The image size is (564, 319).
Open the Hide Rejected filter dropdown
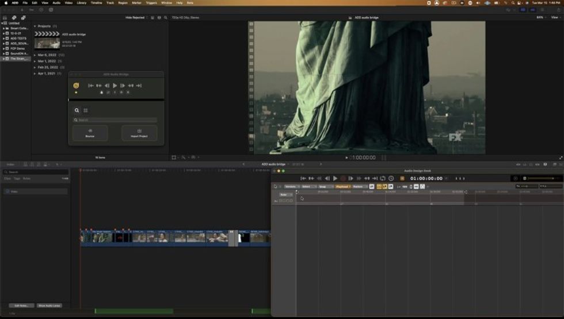tap(136, 17)
